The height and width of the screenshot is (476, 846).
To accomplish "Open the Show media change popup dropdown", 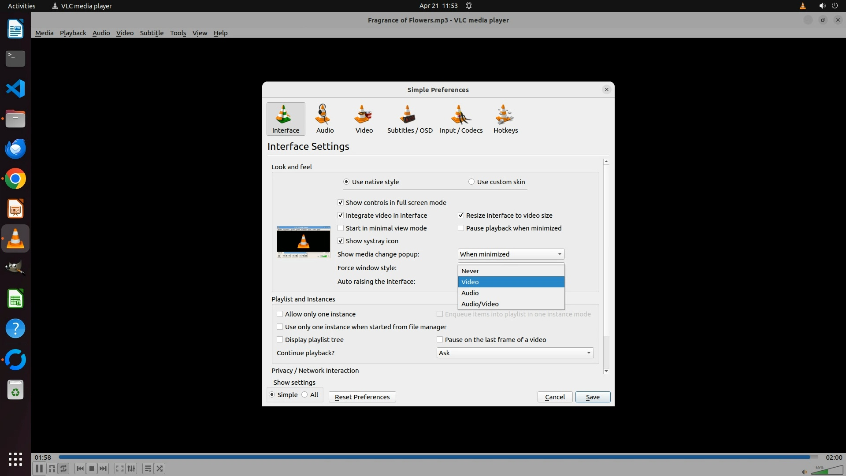I will [x=511, y=254].
